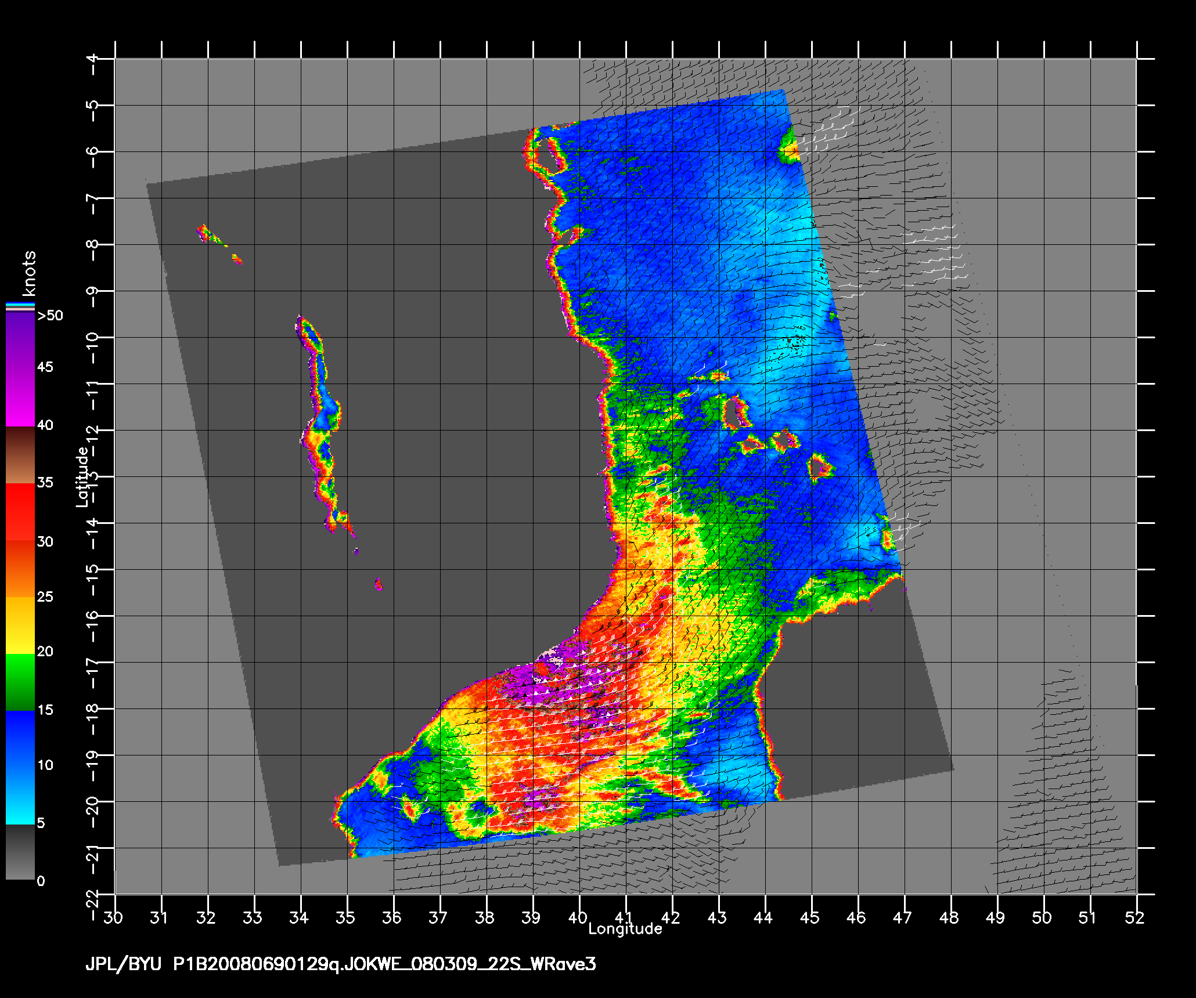Screen dimensions: 1196x998
Task: Click the '44' longitude tick label
Action: point(763,917)
